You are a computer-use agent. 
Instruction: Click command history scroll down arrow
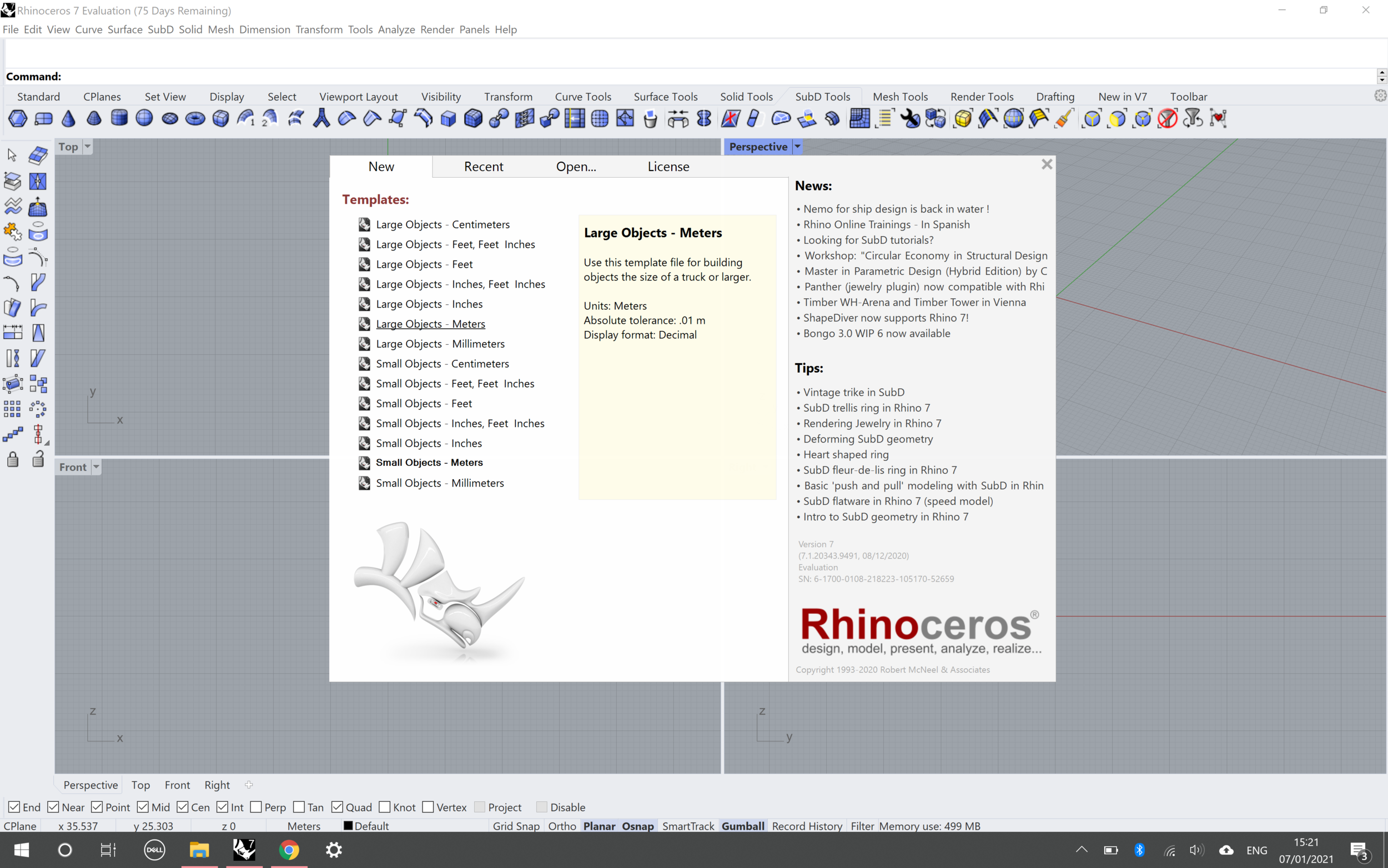pos(1382,81)
